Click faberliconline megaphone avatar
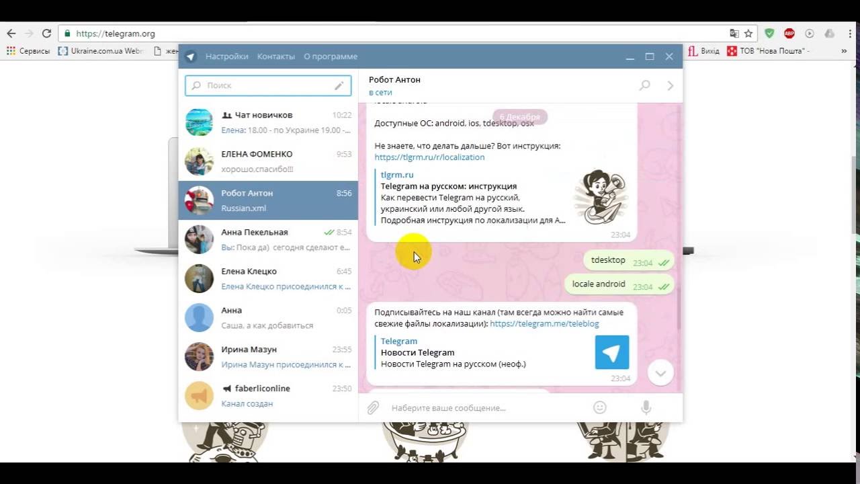 tap(199, 395)
